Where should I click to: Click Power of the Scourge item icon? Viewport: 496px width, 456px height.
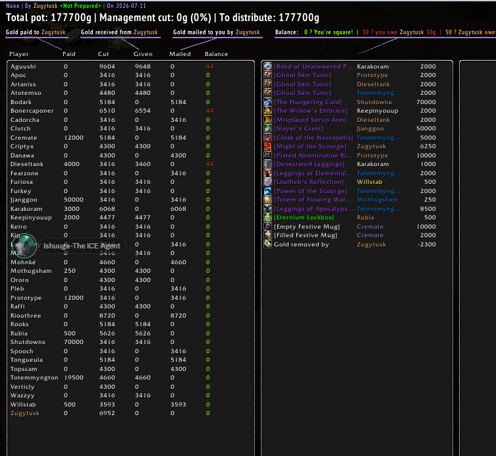[268, 191]
